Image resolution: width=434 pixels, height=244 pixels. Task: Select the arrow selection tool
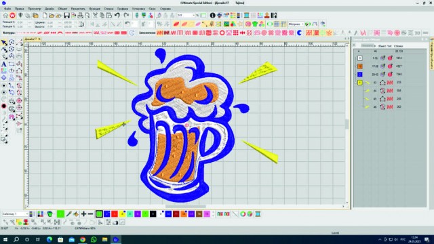(4, 43)
